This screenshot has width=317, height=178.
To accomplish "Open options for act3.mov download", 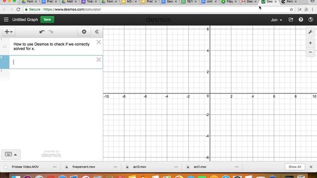I will coord(176,167).
